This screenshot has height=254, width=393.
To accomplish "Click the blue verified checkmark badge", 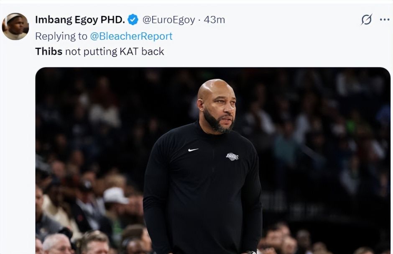I will (x=133, y=20).
